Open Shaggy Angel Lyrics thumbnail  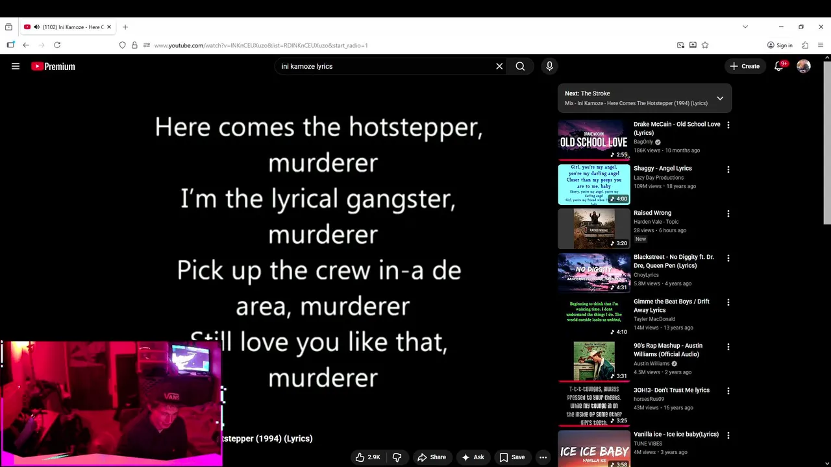point(594,184)
